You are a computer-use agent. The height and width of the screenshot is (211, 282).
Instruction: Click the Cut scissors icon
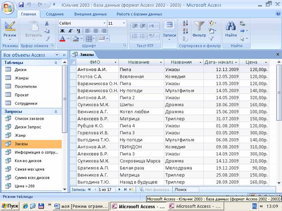click(x=47, y=23)
